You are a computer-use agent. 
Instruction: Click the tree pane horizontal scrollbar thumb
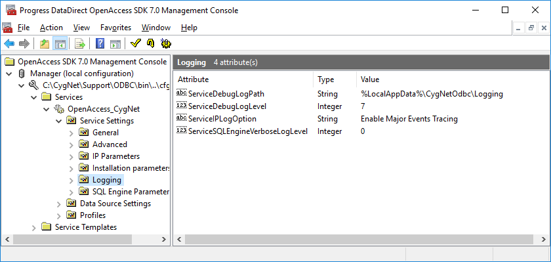click(x=73, y=239)
